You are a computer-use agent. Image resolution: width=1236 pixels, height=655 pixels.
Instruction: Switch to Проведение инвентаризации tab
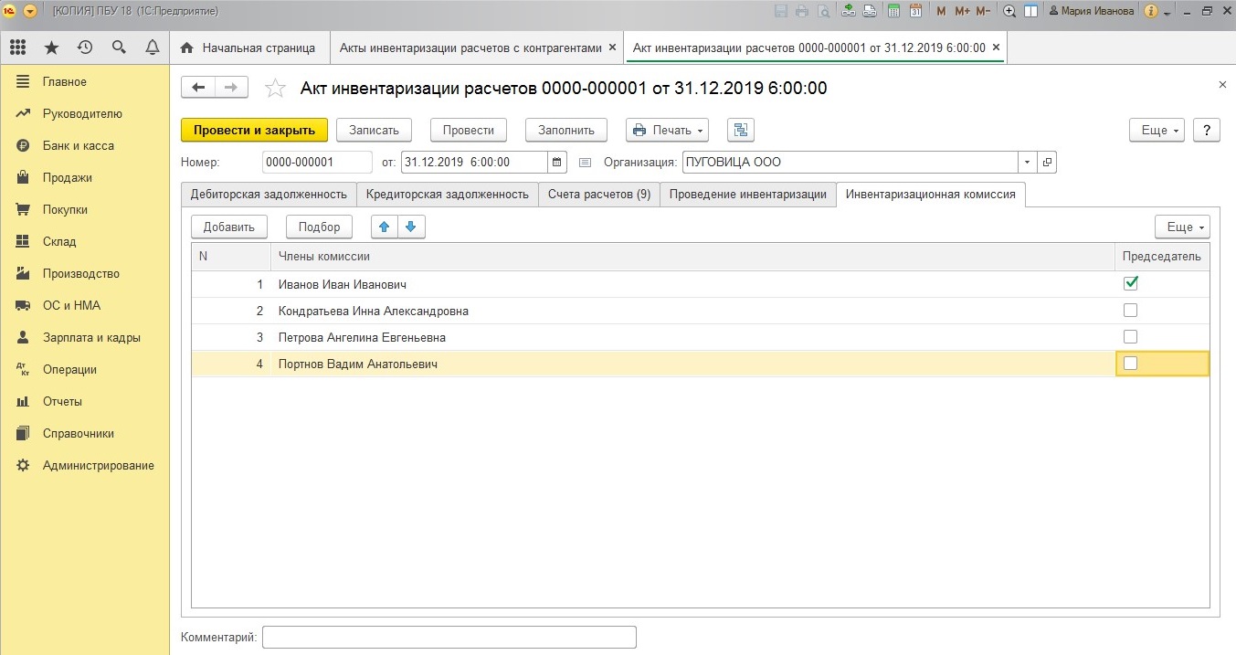click(747, 194)
